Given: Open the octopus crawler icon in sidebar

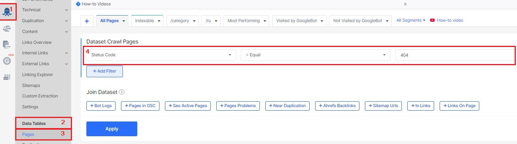Looking at the screenshot, I should pyautogui.click(x=7, y=12).
